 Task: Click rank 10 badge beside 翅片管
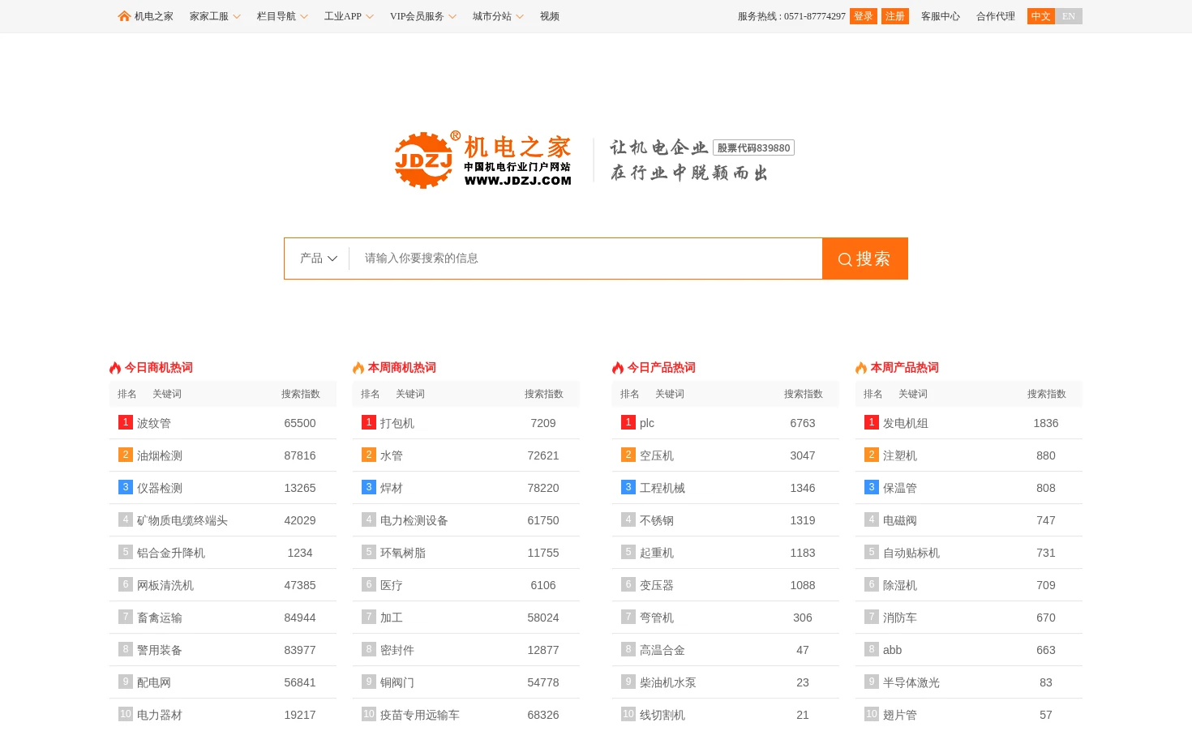pos(872,714)
